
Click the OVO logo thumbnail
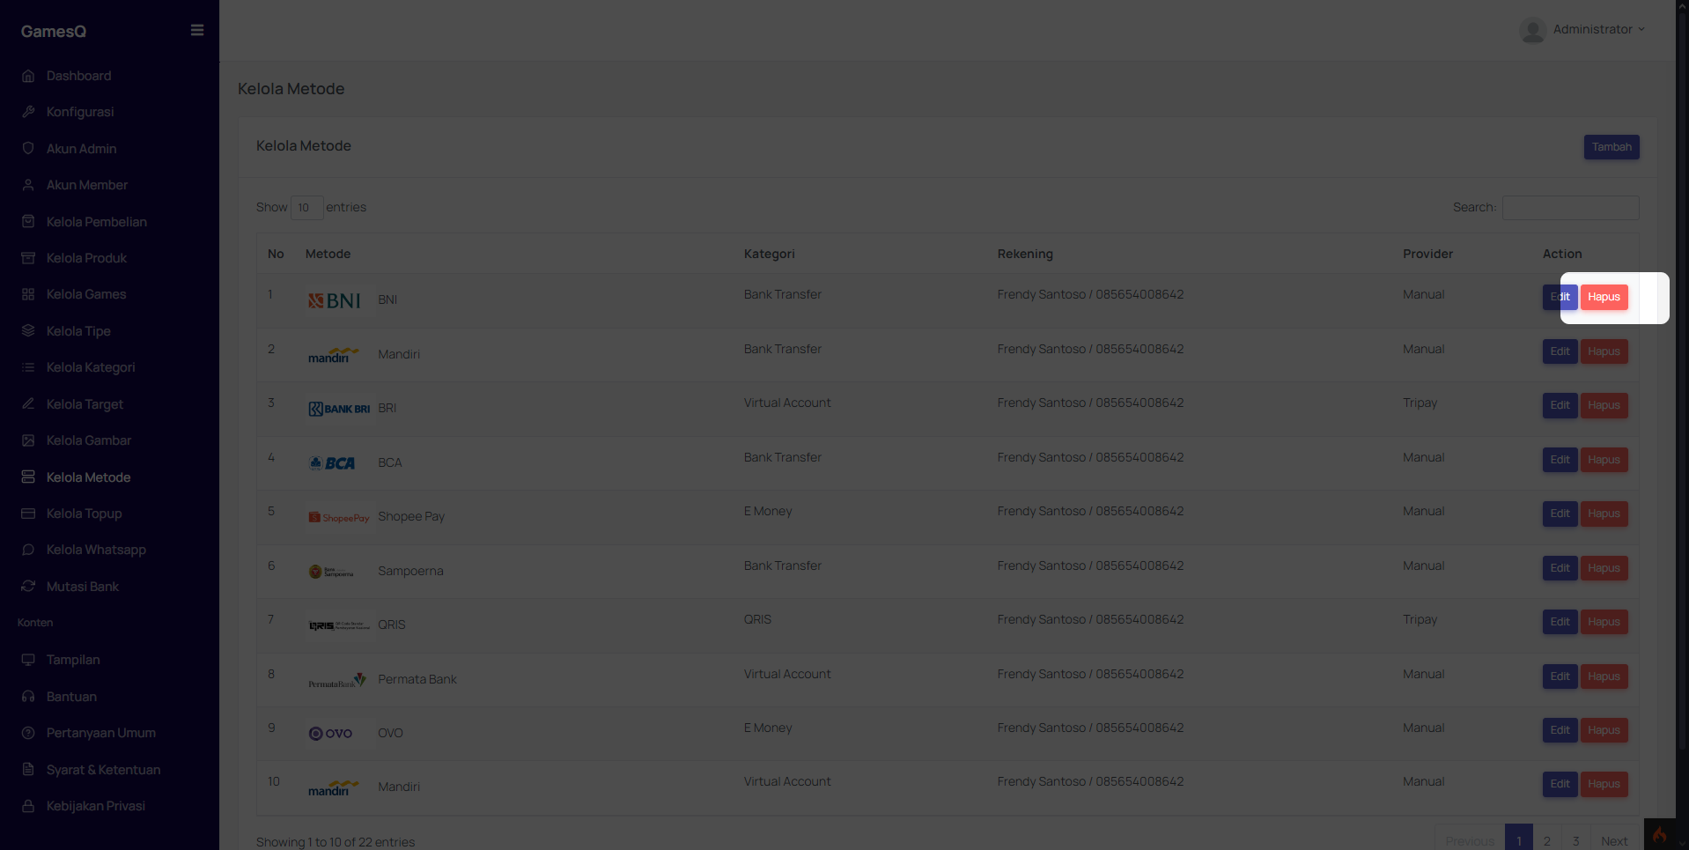click(x=330, y=734)
